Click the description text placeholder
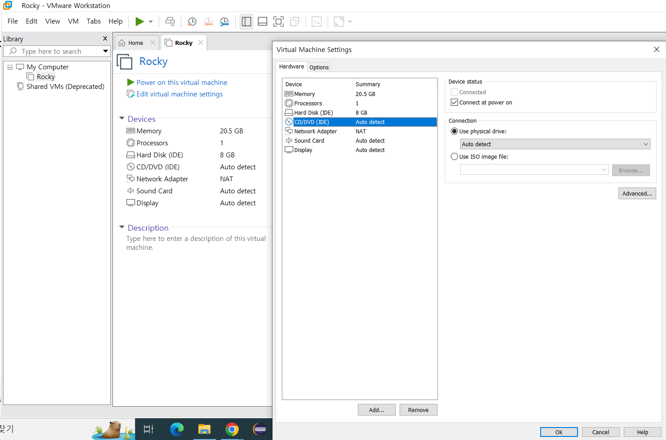 pyautogui.click(x=196, y=243)
